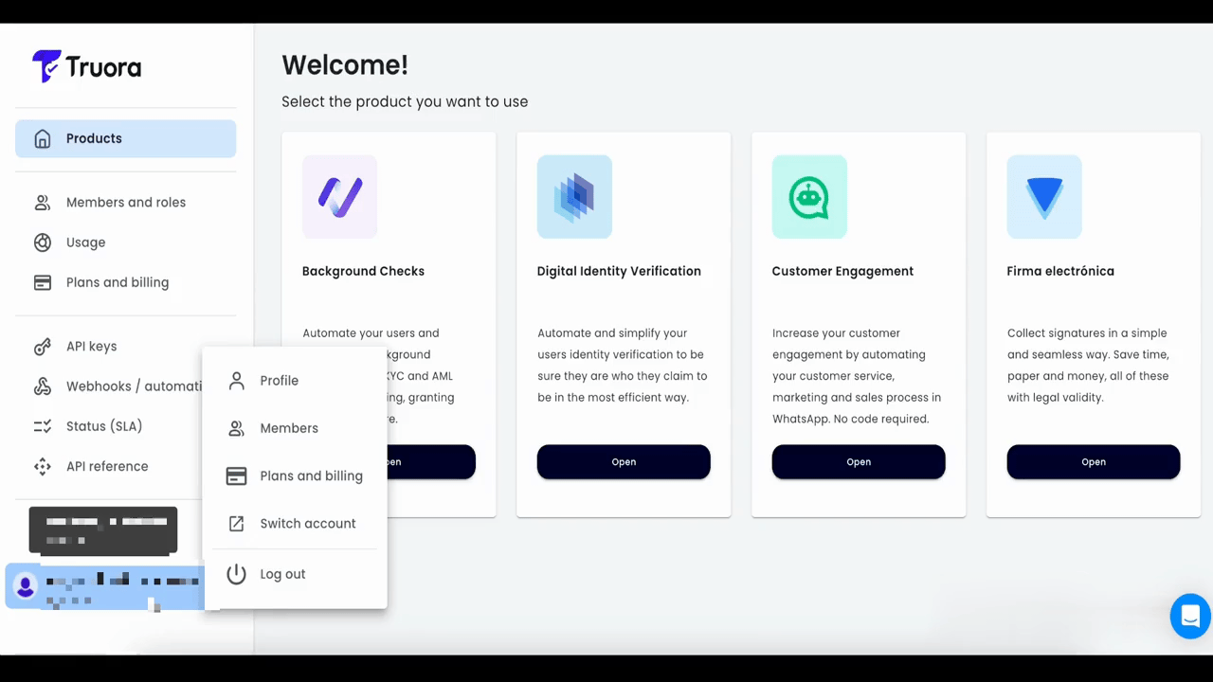Open Firma electrónica product
The width and height of the screenshot is (1213, 682).
[x=1094, y=462]
